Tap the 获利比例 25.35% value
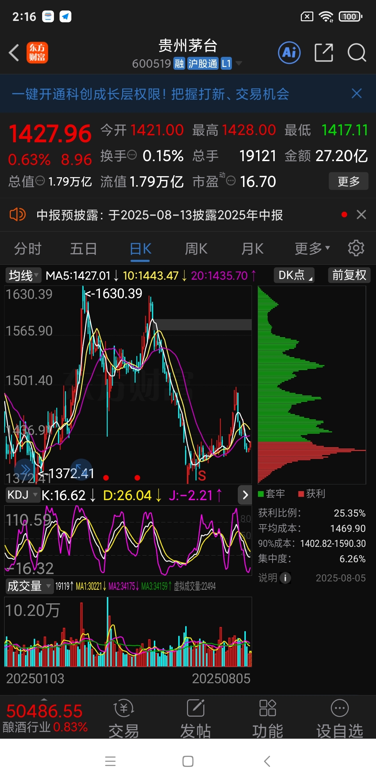Image resolution: width=376 pixels, height=784 pixels. click(350, 513)
